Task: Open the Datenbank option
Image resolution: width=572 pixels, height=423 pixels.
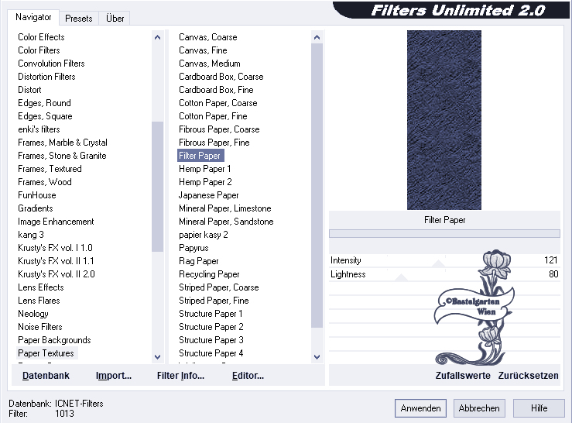Action: coord(46,376)
